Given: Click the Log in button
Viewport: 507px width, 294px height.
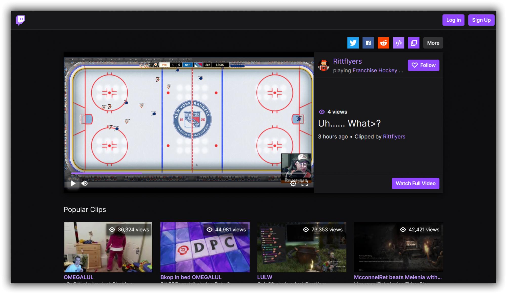Looking at the screenshot, I should tap(453, 20).
